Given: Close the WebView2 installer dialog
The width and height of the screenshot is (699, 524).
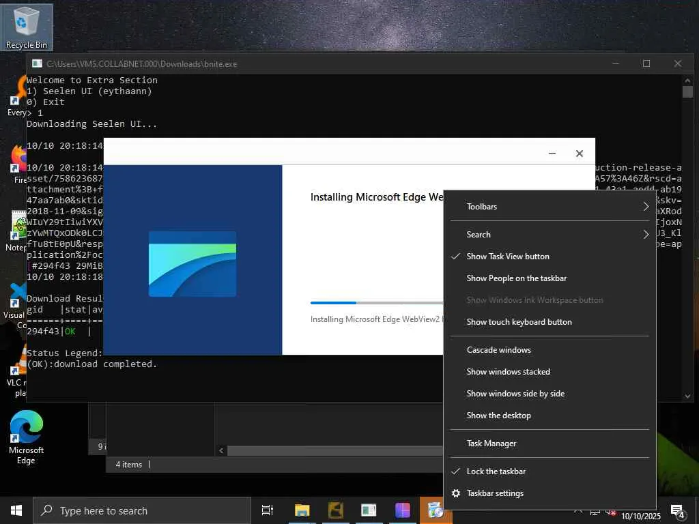Looking at the screenshot, I should (x=579, y=154).
